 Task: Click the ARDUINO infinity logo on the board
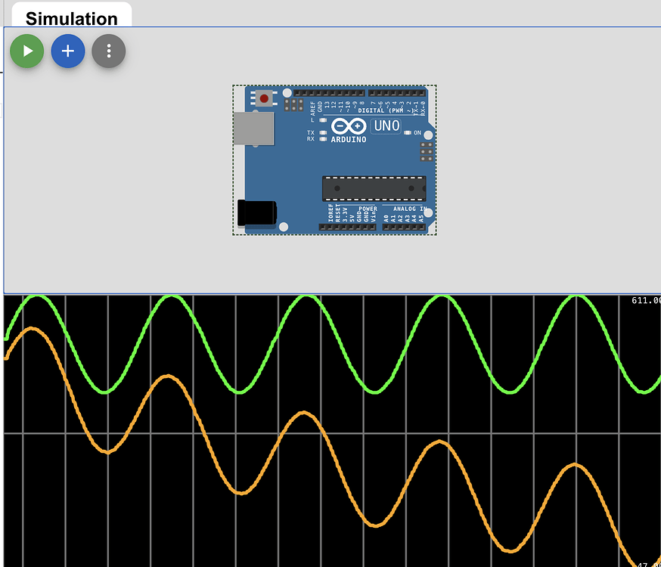(349, 125)
